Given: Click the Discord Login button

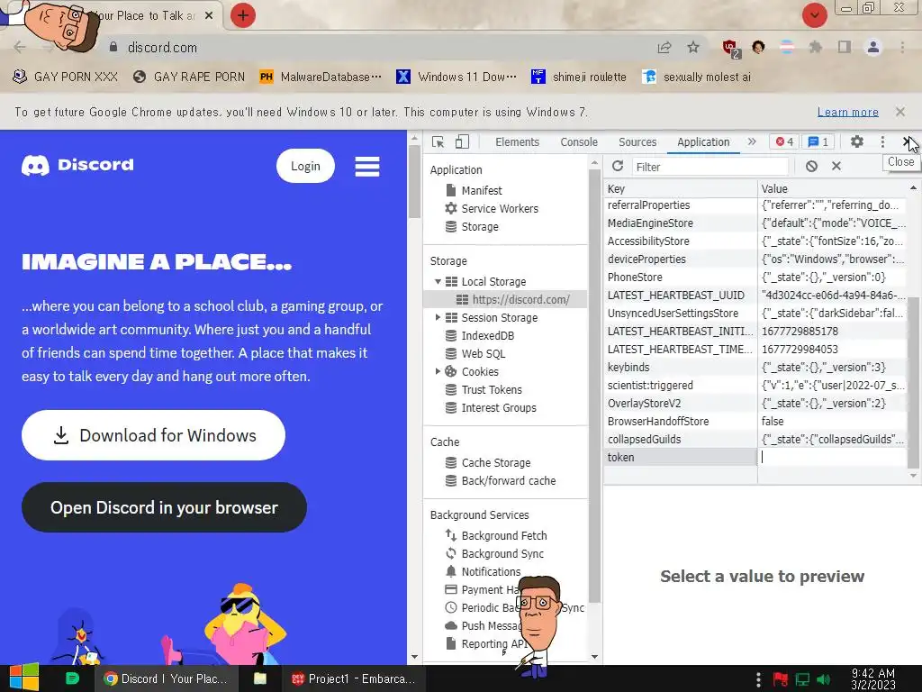Looking at the screenshot, I should click(x=306, y=166).
